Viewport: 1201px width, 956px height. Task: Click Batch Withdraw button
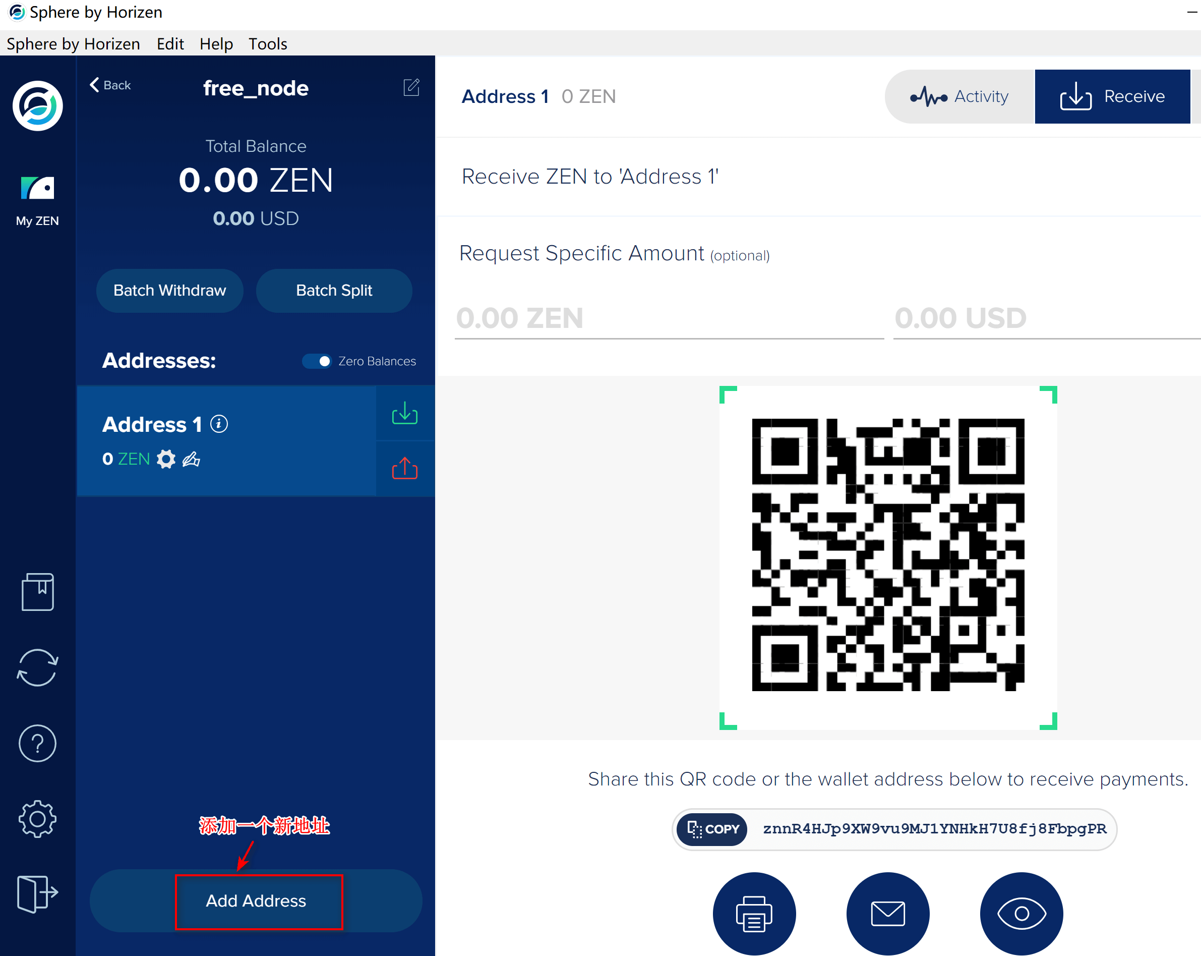point(169,291)
